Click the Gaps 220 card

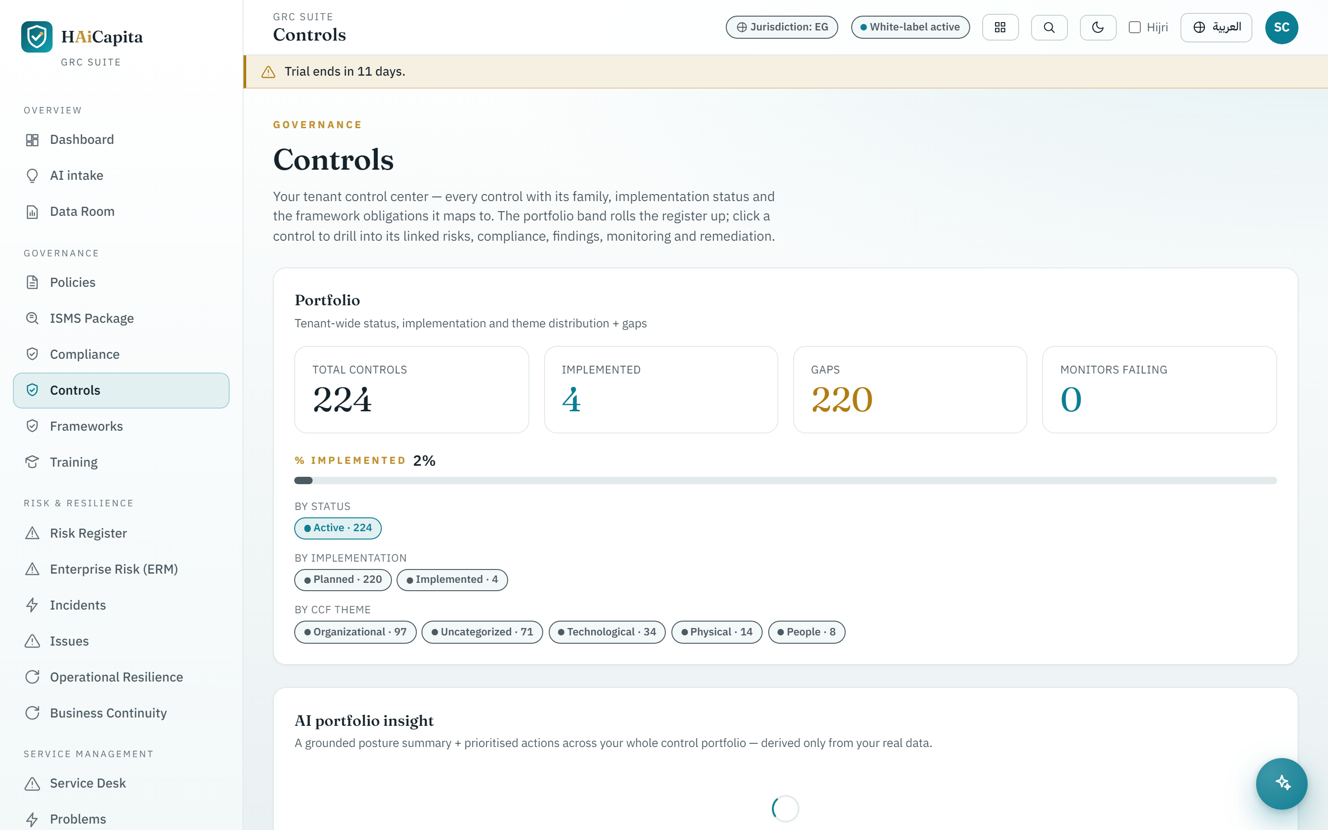click(x=910, y=390)
